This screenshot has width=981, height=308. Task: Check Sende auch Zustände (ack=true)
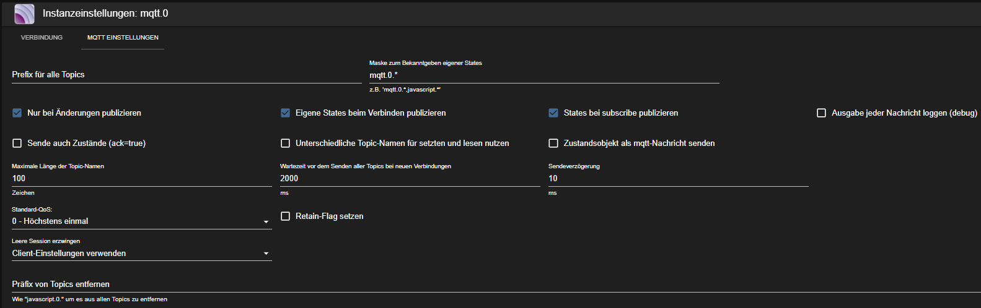17,143
